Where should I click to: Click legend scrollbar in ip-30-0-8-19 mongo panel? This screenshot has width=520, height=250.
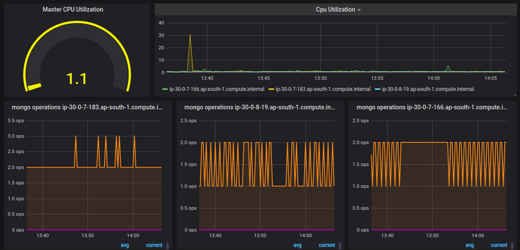(x=340, y=246)
